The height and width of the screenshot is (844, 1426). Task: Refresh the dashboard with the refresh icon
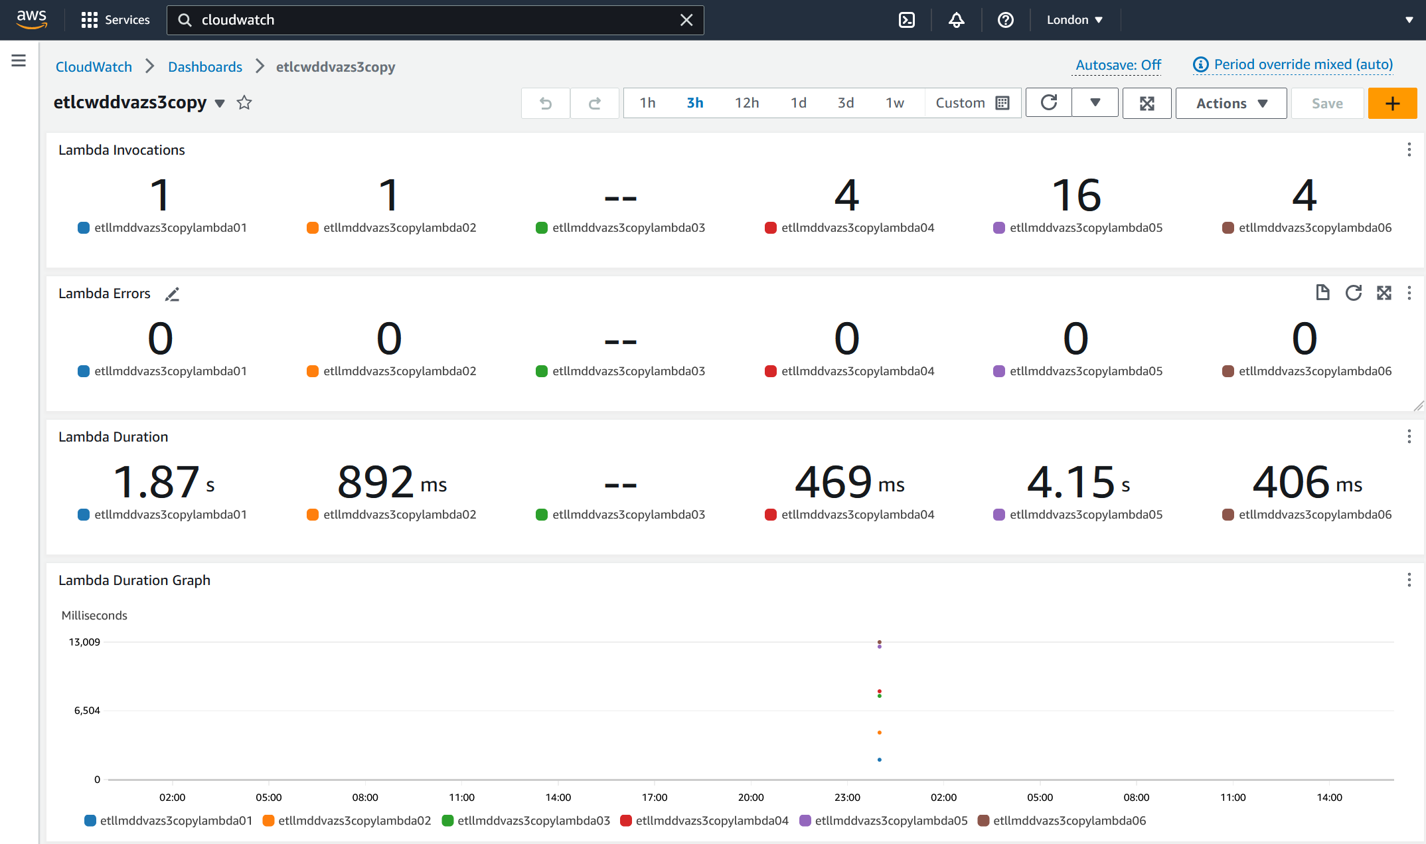point(1048,103)
